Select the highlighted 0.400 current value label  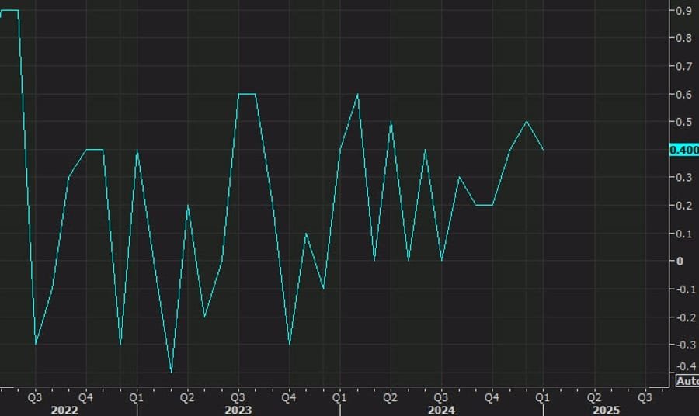pyautogui.click(x=683, y=150)
